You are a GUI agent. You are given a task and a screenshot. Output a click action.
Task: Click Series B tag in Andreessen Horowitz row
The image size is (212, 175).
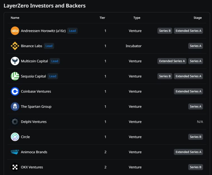pyautogui.click(x=165, y=31)
